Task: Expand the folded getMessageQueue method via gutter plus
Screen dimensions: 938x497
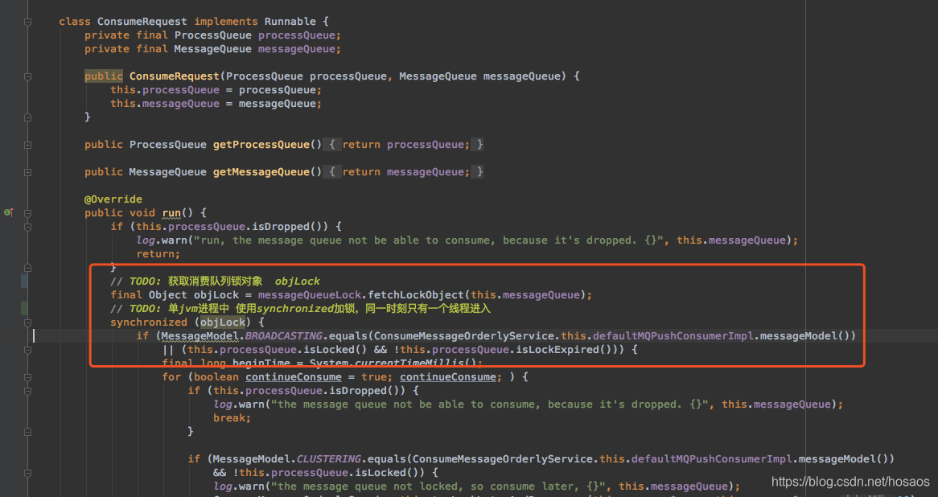Action: pos(27,172)
